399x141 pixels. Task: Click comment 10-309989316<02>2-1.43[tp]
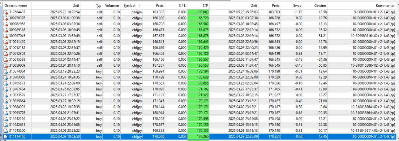point(373,36)
